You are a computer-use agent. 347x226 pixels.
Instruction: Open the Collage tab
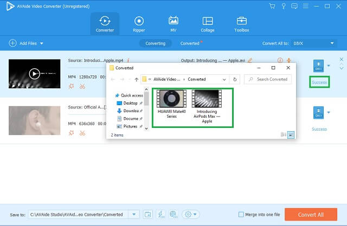tap(208, 24)
